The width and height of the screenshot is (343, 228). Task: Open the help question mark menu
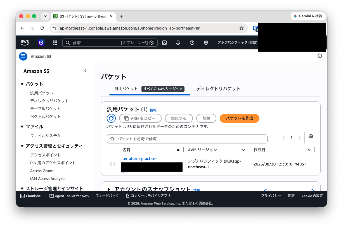pyautogui.click(x=192, y=43)
